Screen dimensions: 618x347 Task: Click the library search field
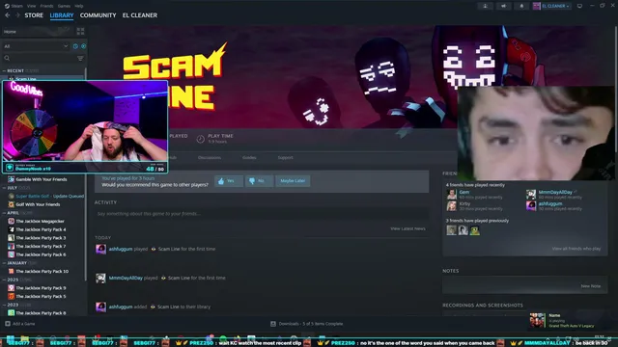[x=39, y=58]
